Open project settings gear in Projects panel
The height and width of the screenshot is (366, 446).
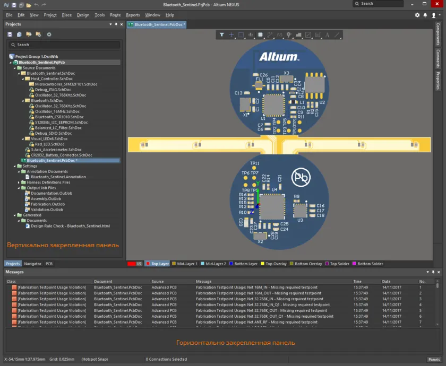click(49, 34)
